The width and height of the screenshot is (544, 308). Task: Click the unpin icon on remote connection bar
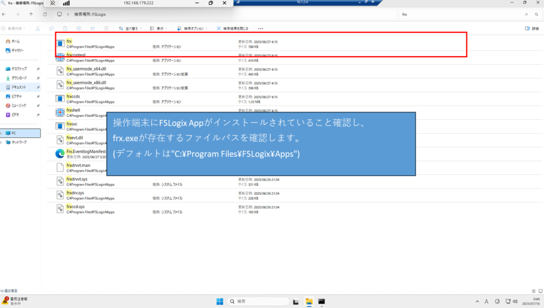coord(53,3)
